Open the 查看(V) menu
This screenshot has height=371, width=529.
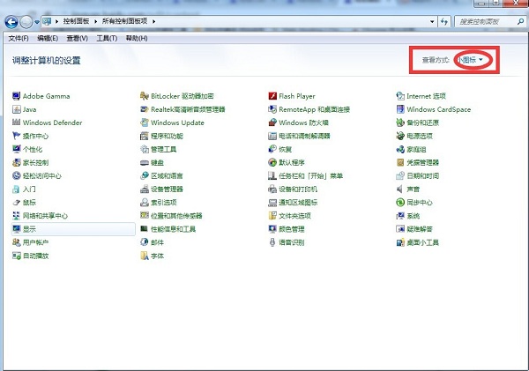click(78, 38)
